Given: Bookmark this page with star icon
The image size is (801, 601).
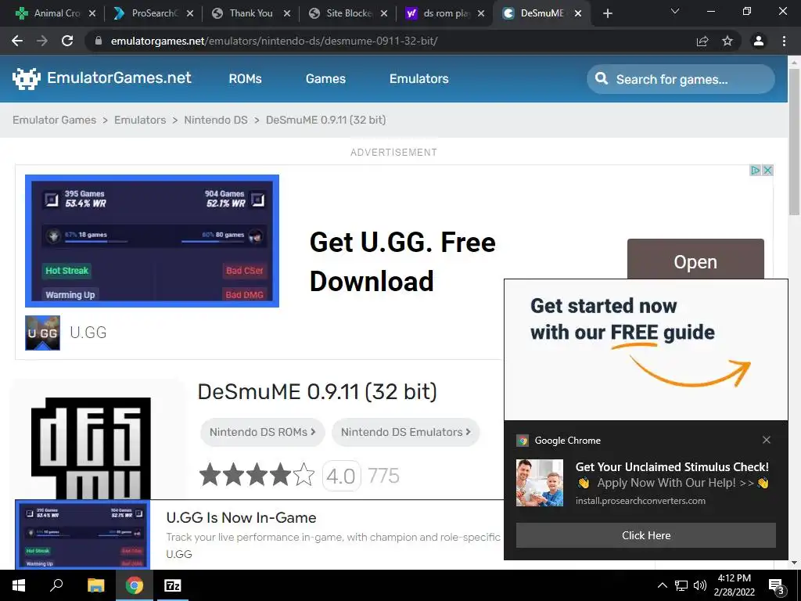Looking at the screenshot, I should [x=727, y=41].
